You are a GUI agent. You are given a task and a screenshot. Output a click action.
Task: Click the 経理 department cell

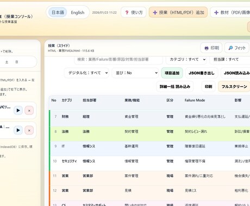coord(86,117)
